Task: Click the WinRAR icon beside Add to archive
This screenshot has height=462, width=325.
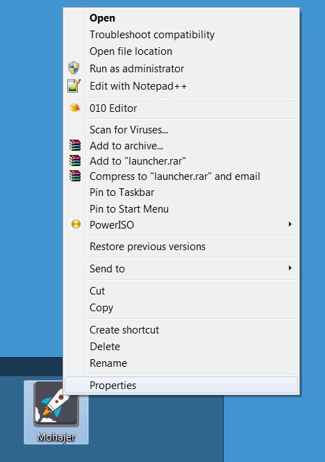Action: point(75,145)
